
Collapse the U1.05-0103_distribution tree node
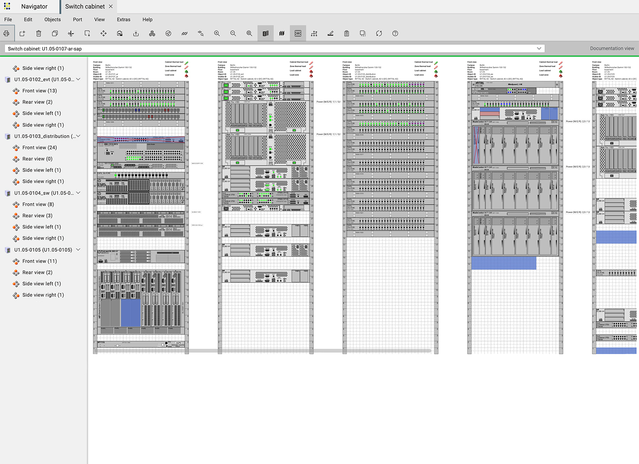click(78, 136)
